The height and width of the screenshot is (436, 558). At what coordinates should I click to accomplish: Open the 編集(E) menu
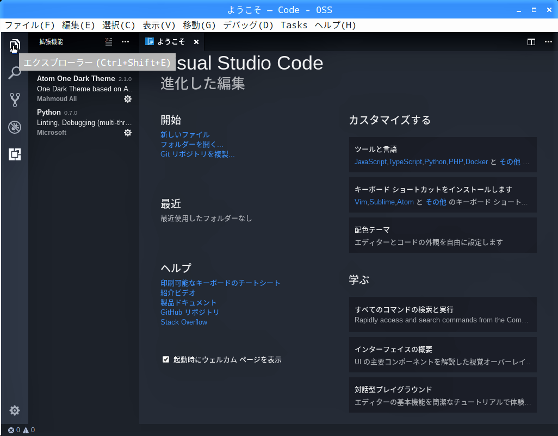click(x=78, y=25)
